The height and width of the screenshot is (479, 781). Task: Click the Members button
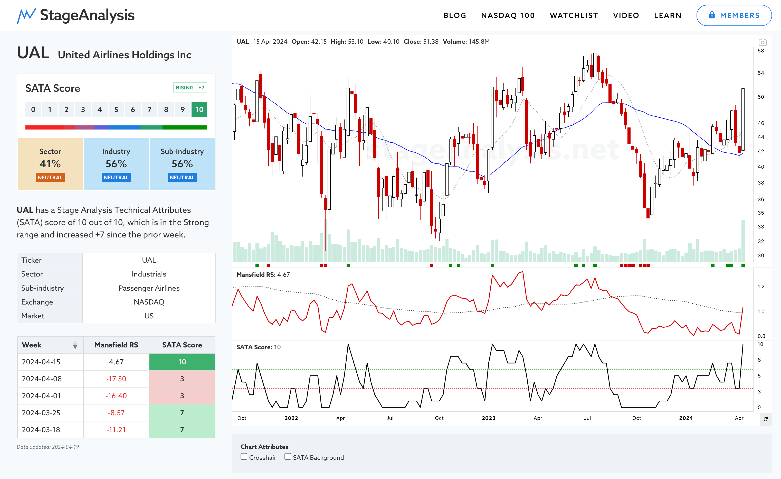[734, 15]
